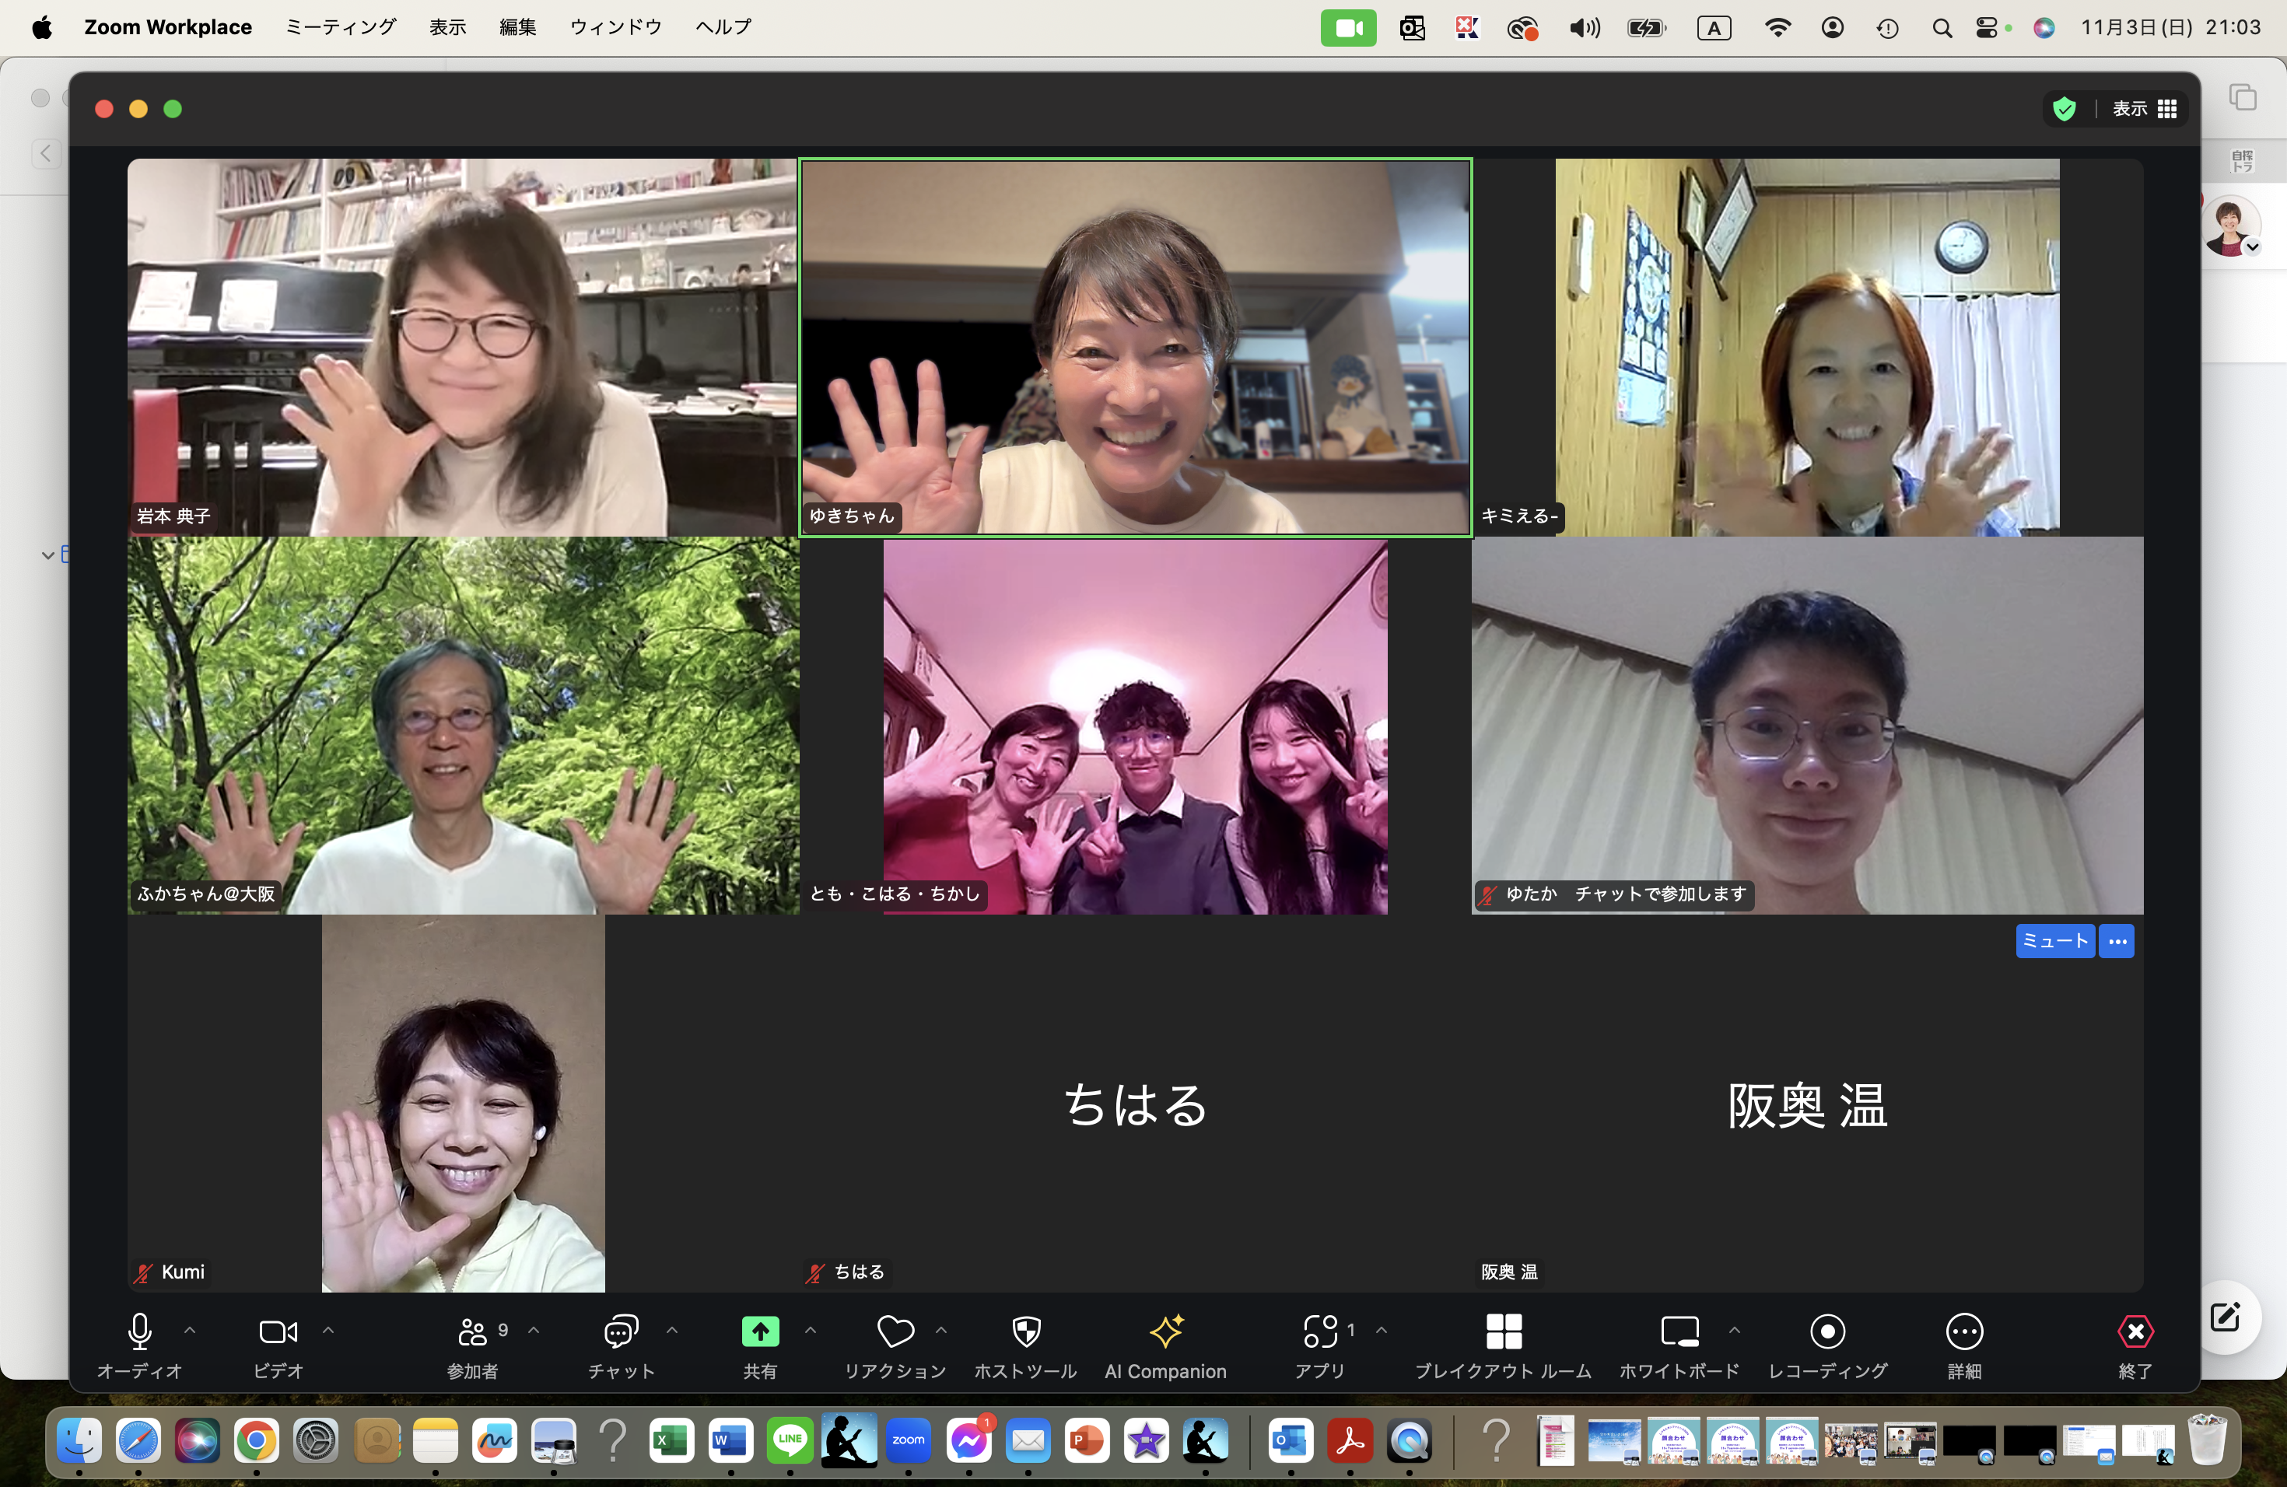Click the リアクション heart icon
Viewport: 2287px width, 1487px height.
tap(895, 1332)
